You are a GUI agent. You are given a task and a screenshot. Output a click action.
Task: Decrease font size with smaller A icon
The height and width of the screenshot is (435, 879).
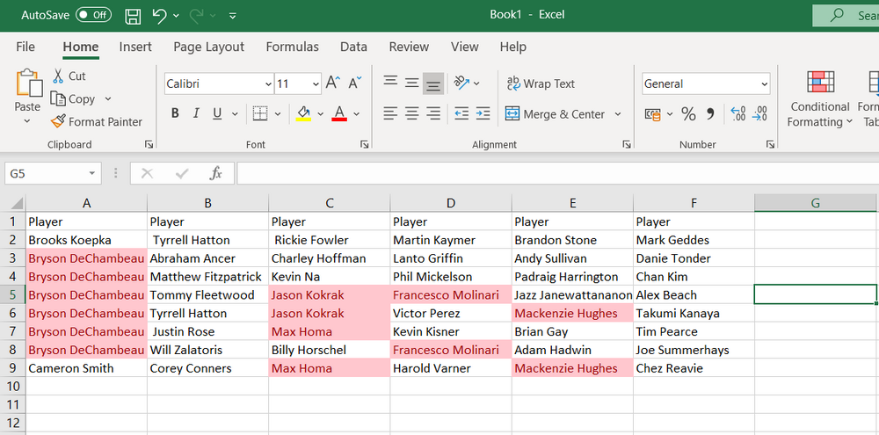(355, 83)
